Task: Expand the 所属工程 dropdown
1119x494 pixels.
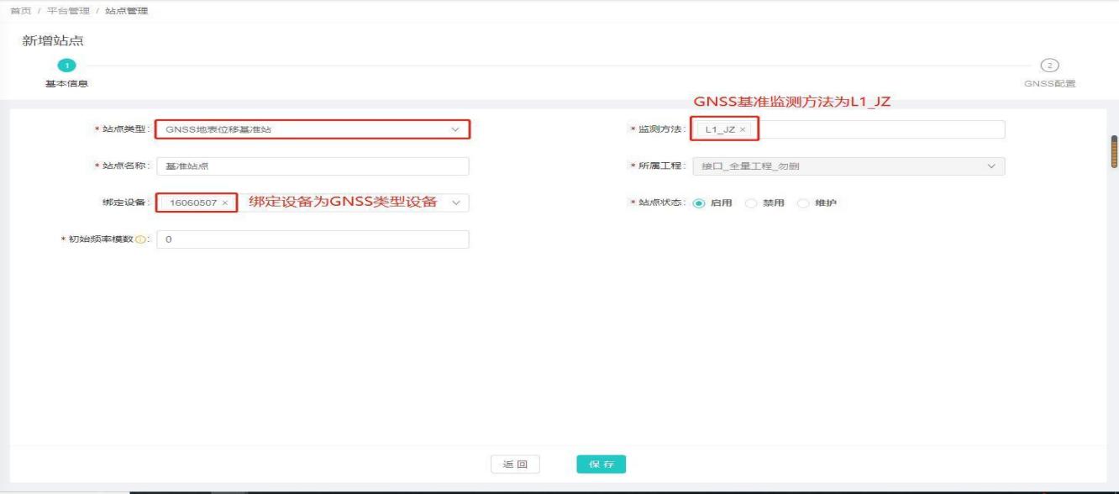Action: pyautogui.click(x=848, y=166)
